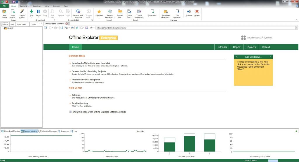
Task: Expand the Download group dialog launcher
Action: click(55, 20)
